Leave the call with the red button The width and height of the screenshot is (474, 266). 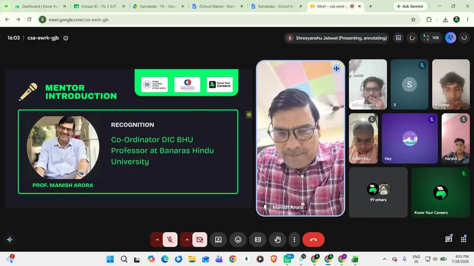(313, 239)
